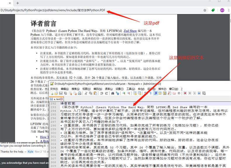The width and height of the screenshot is (231, 168).
Task: Click the '译者前言' heading in PDF
Action: 44,24
